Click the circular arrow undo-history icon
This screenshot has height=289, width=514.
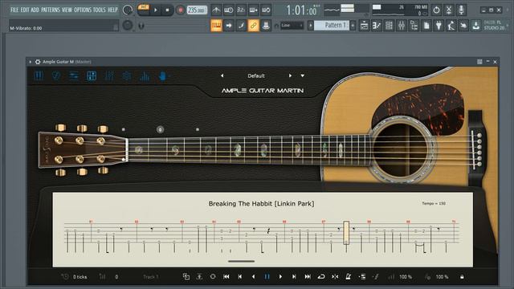(436, 10)
